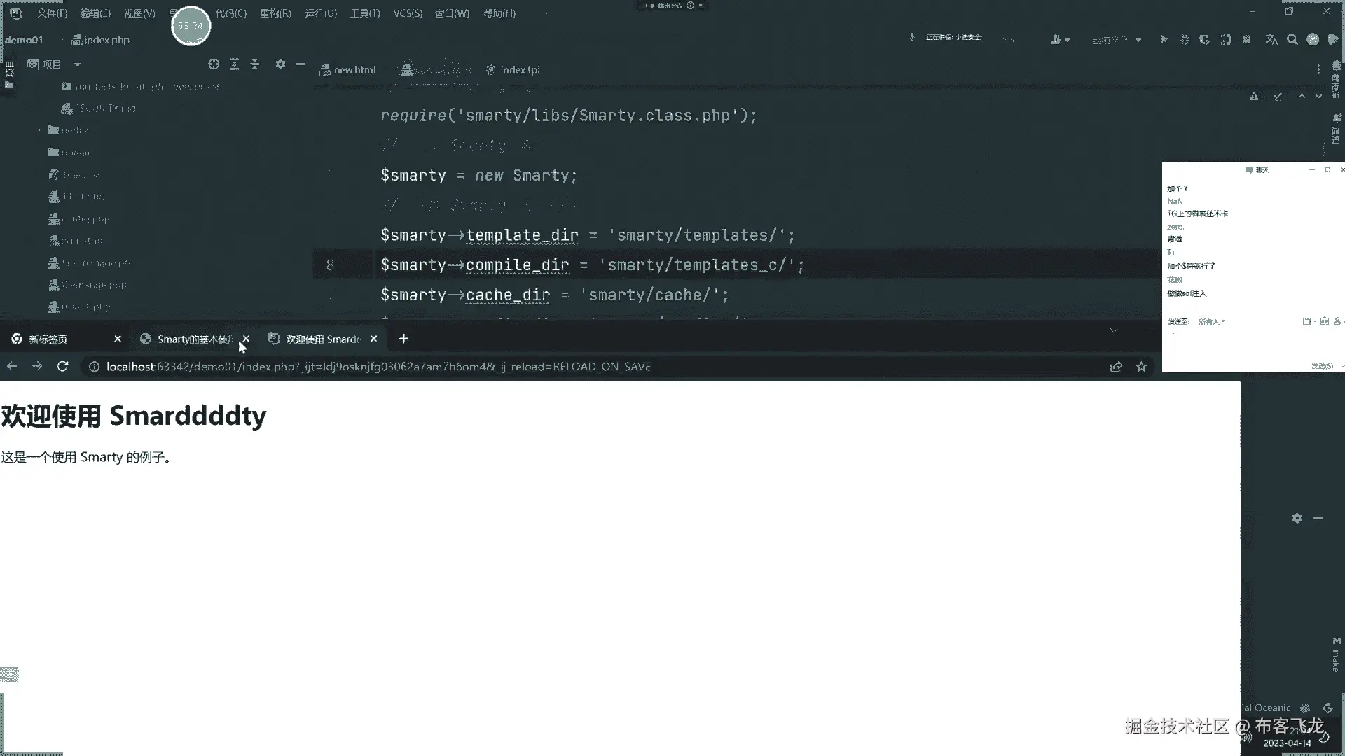Switch to index.tpl editor tab
This screenshot has width=1345, height=756.
[x=519, y=70]
